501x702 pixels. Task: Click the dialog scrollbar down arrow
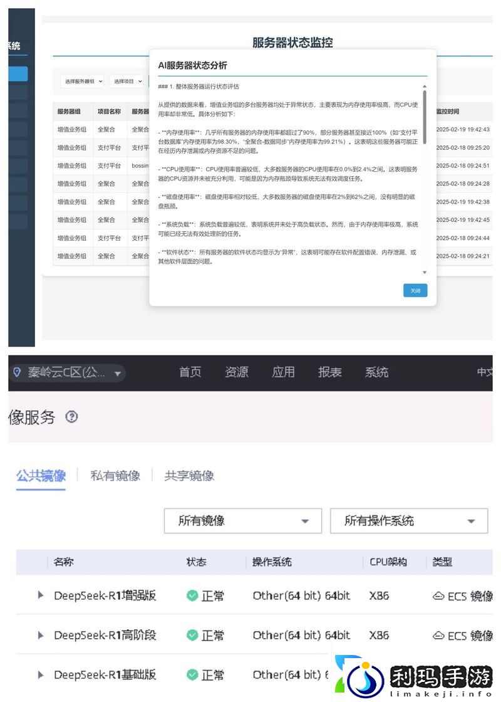pyautogui.click(x=426, y=272)
